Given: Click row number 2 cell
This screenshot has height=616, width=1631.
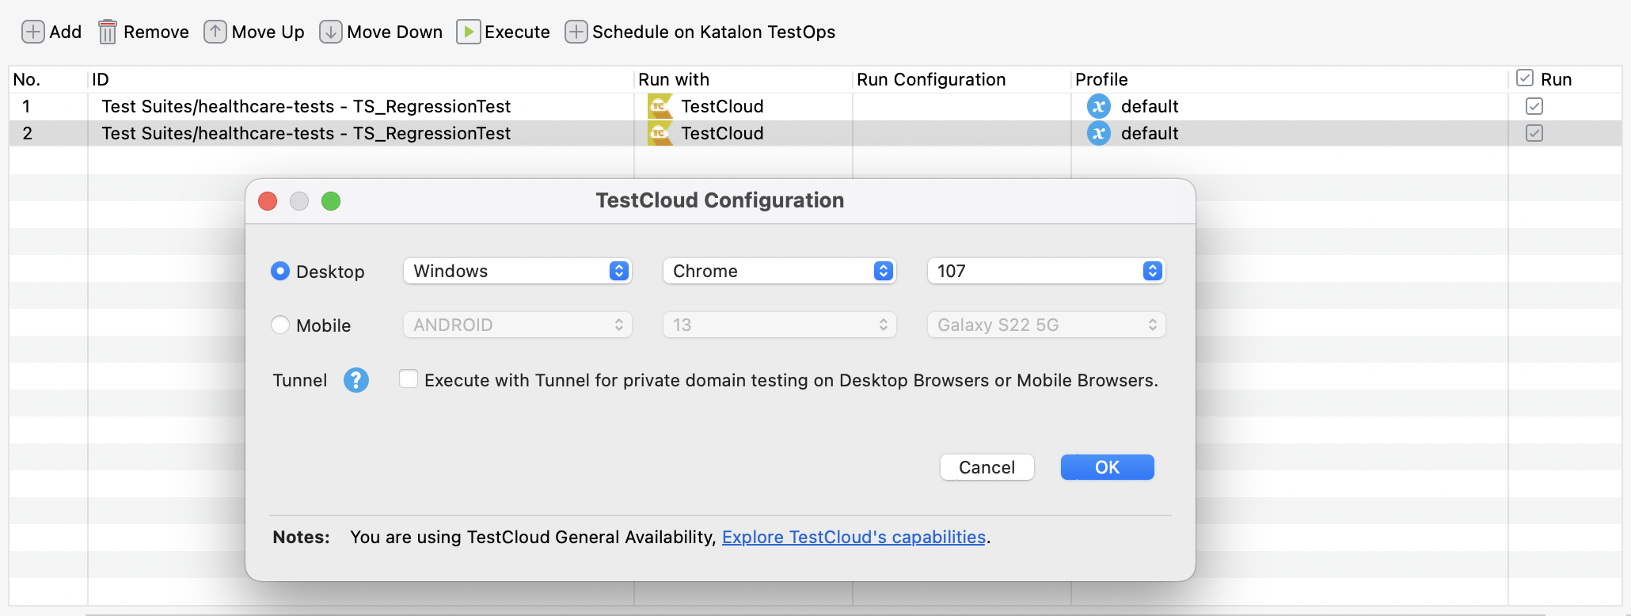Looking at the screenshot, I should tap(48, 133).
